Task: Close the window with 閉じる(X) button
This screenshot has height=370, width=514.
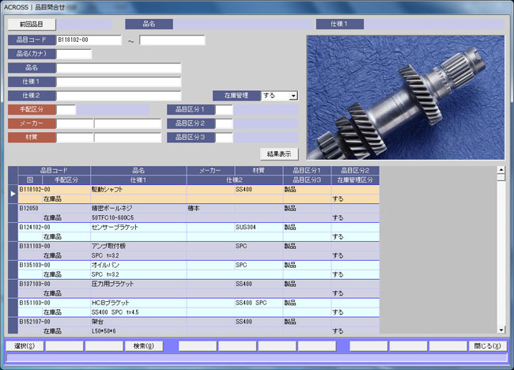Action: [x=487, y=345]
